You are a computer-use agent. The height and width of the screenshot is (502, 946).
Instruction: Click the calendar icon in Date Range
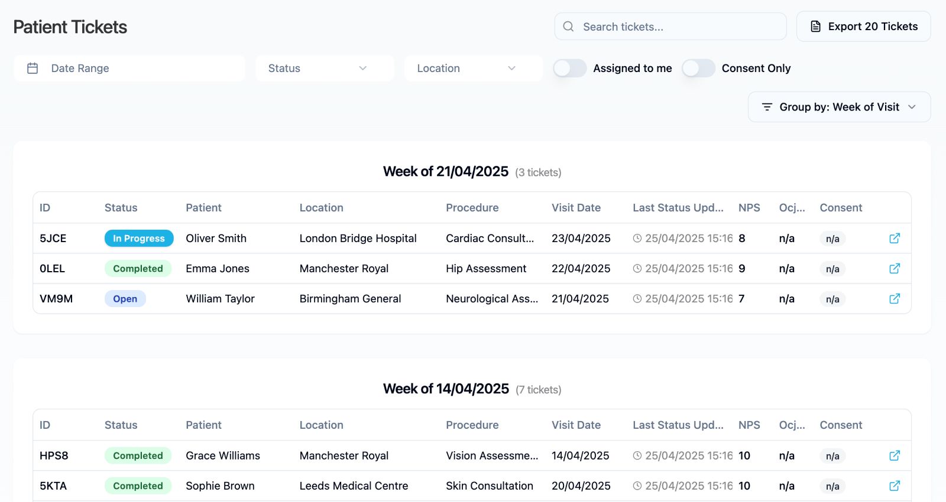pos(33,69)
